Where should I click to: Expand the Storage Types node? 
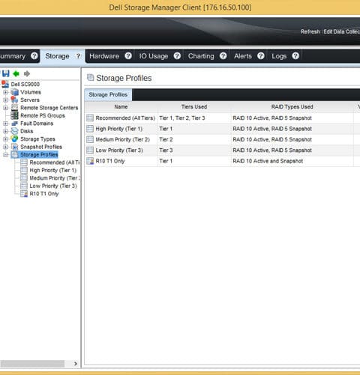click(5, 139)
